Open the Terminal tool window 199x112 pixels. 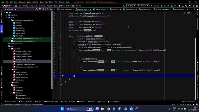coord(92,102)
